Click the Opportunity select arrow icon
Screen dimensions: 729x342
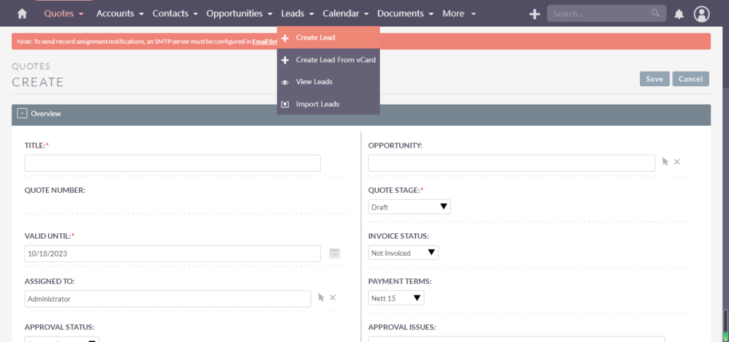pyautogui.click(x=665, y=162)
